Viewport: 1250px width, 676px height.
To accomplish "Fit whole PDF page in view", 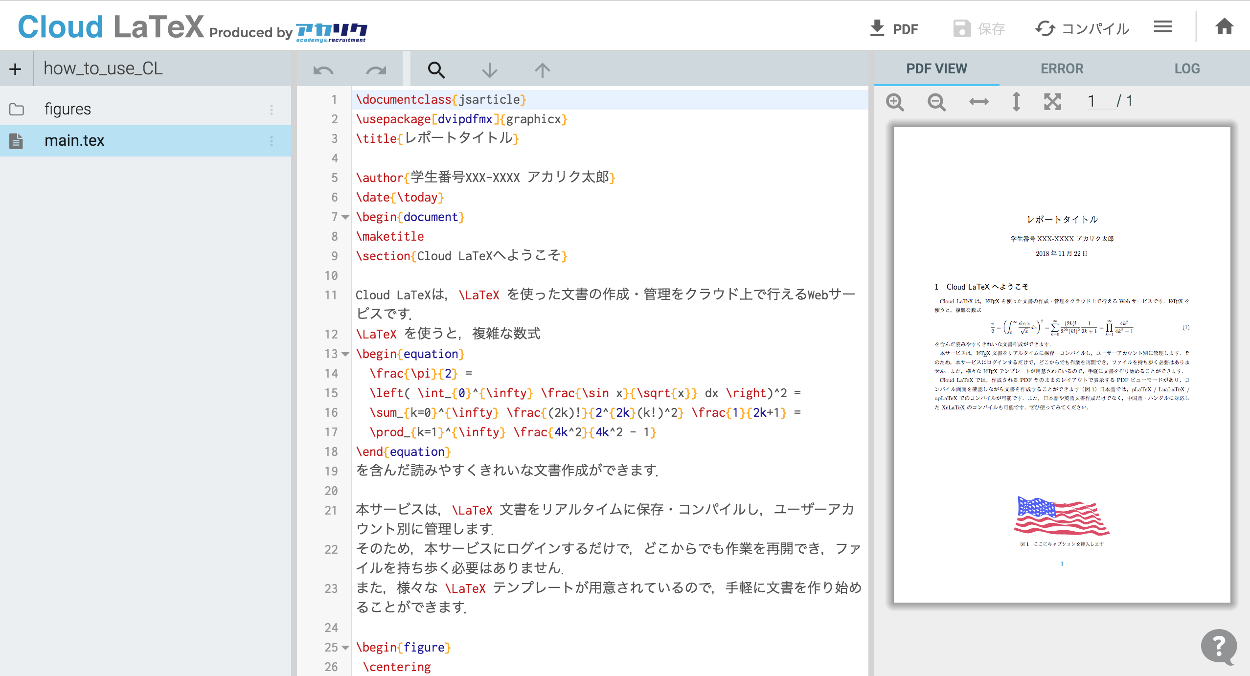I will (1052, 102).
